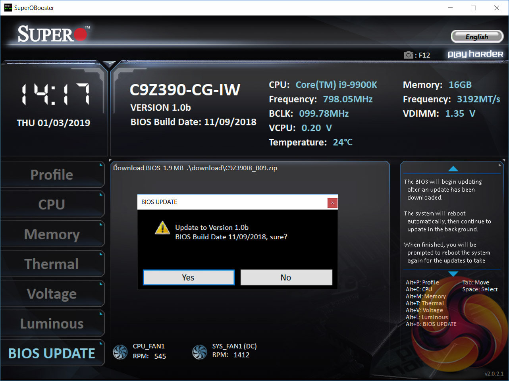The width and height of the screenshot is (509, 381).
Task: Click the Alt+V: Voltage shortcut hint
Action: 424,310
